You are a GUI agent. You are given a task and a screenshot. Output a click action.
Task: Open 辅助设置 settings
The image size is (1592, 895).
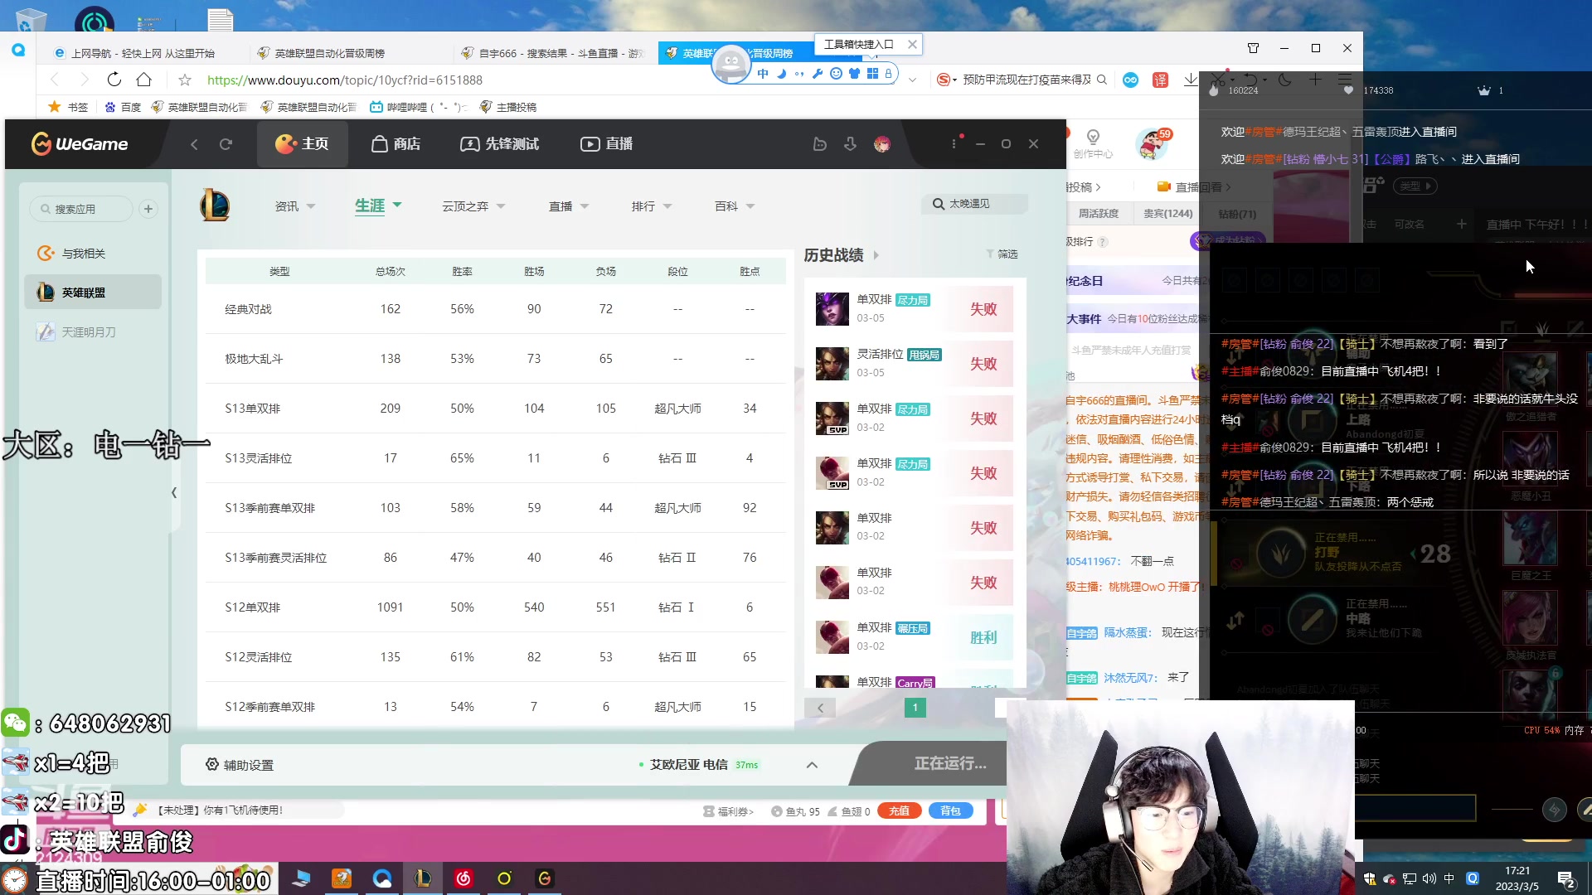[x=240, y=765]
